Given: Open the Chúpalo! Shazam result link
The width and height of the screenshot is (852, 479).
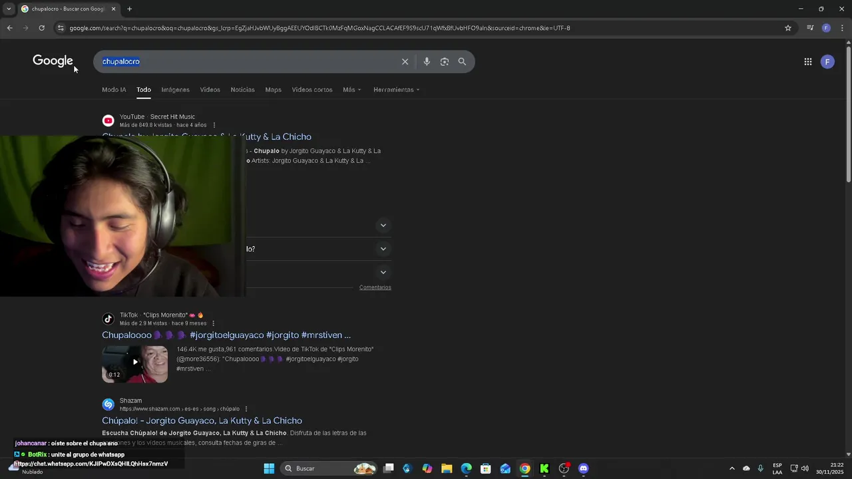Looking at the screenshot, I should [202, 420].
